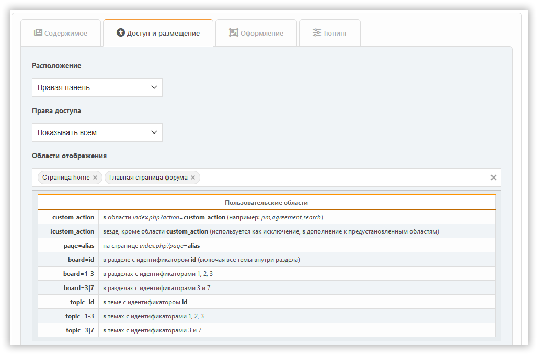Remove the 'Страница home' tag
Viewport: 538px width, 355px height.
tap(95, 177)
